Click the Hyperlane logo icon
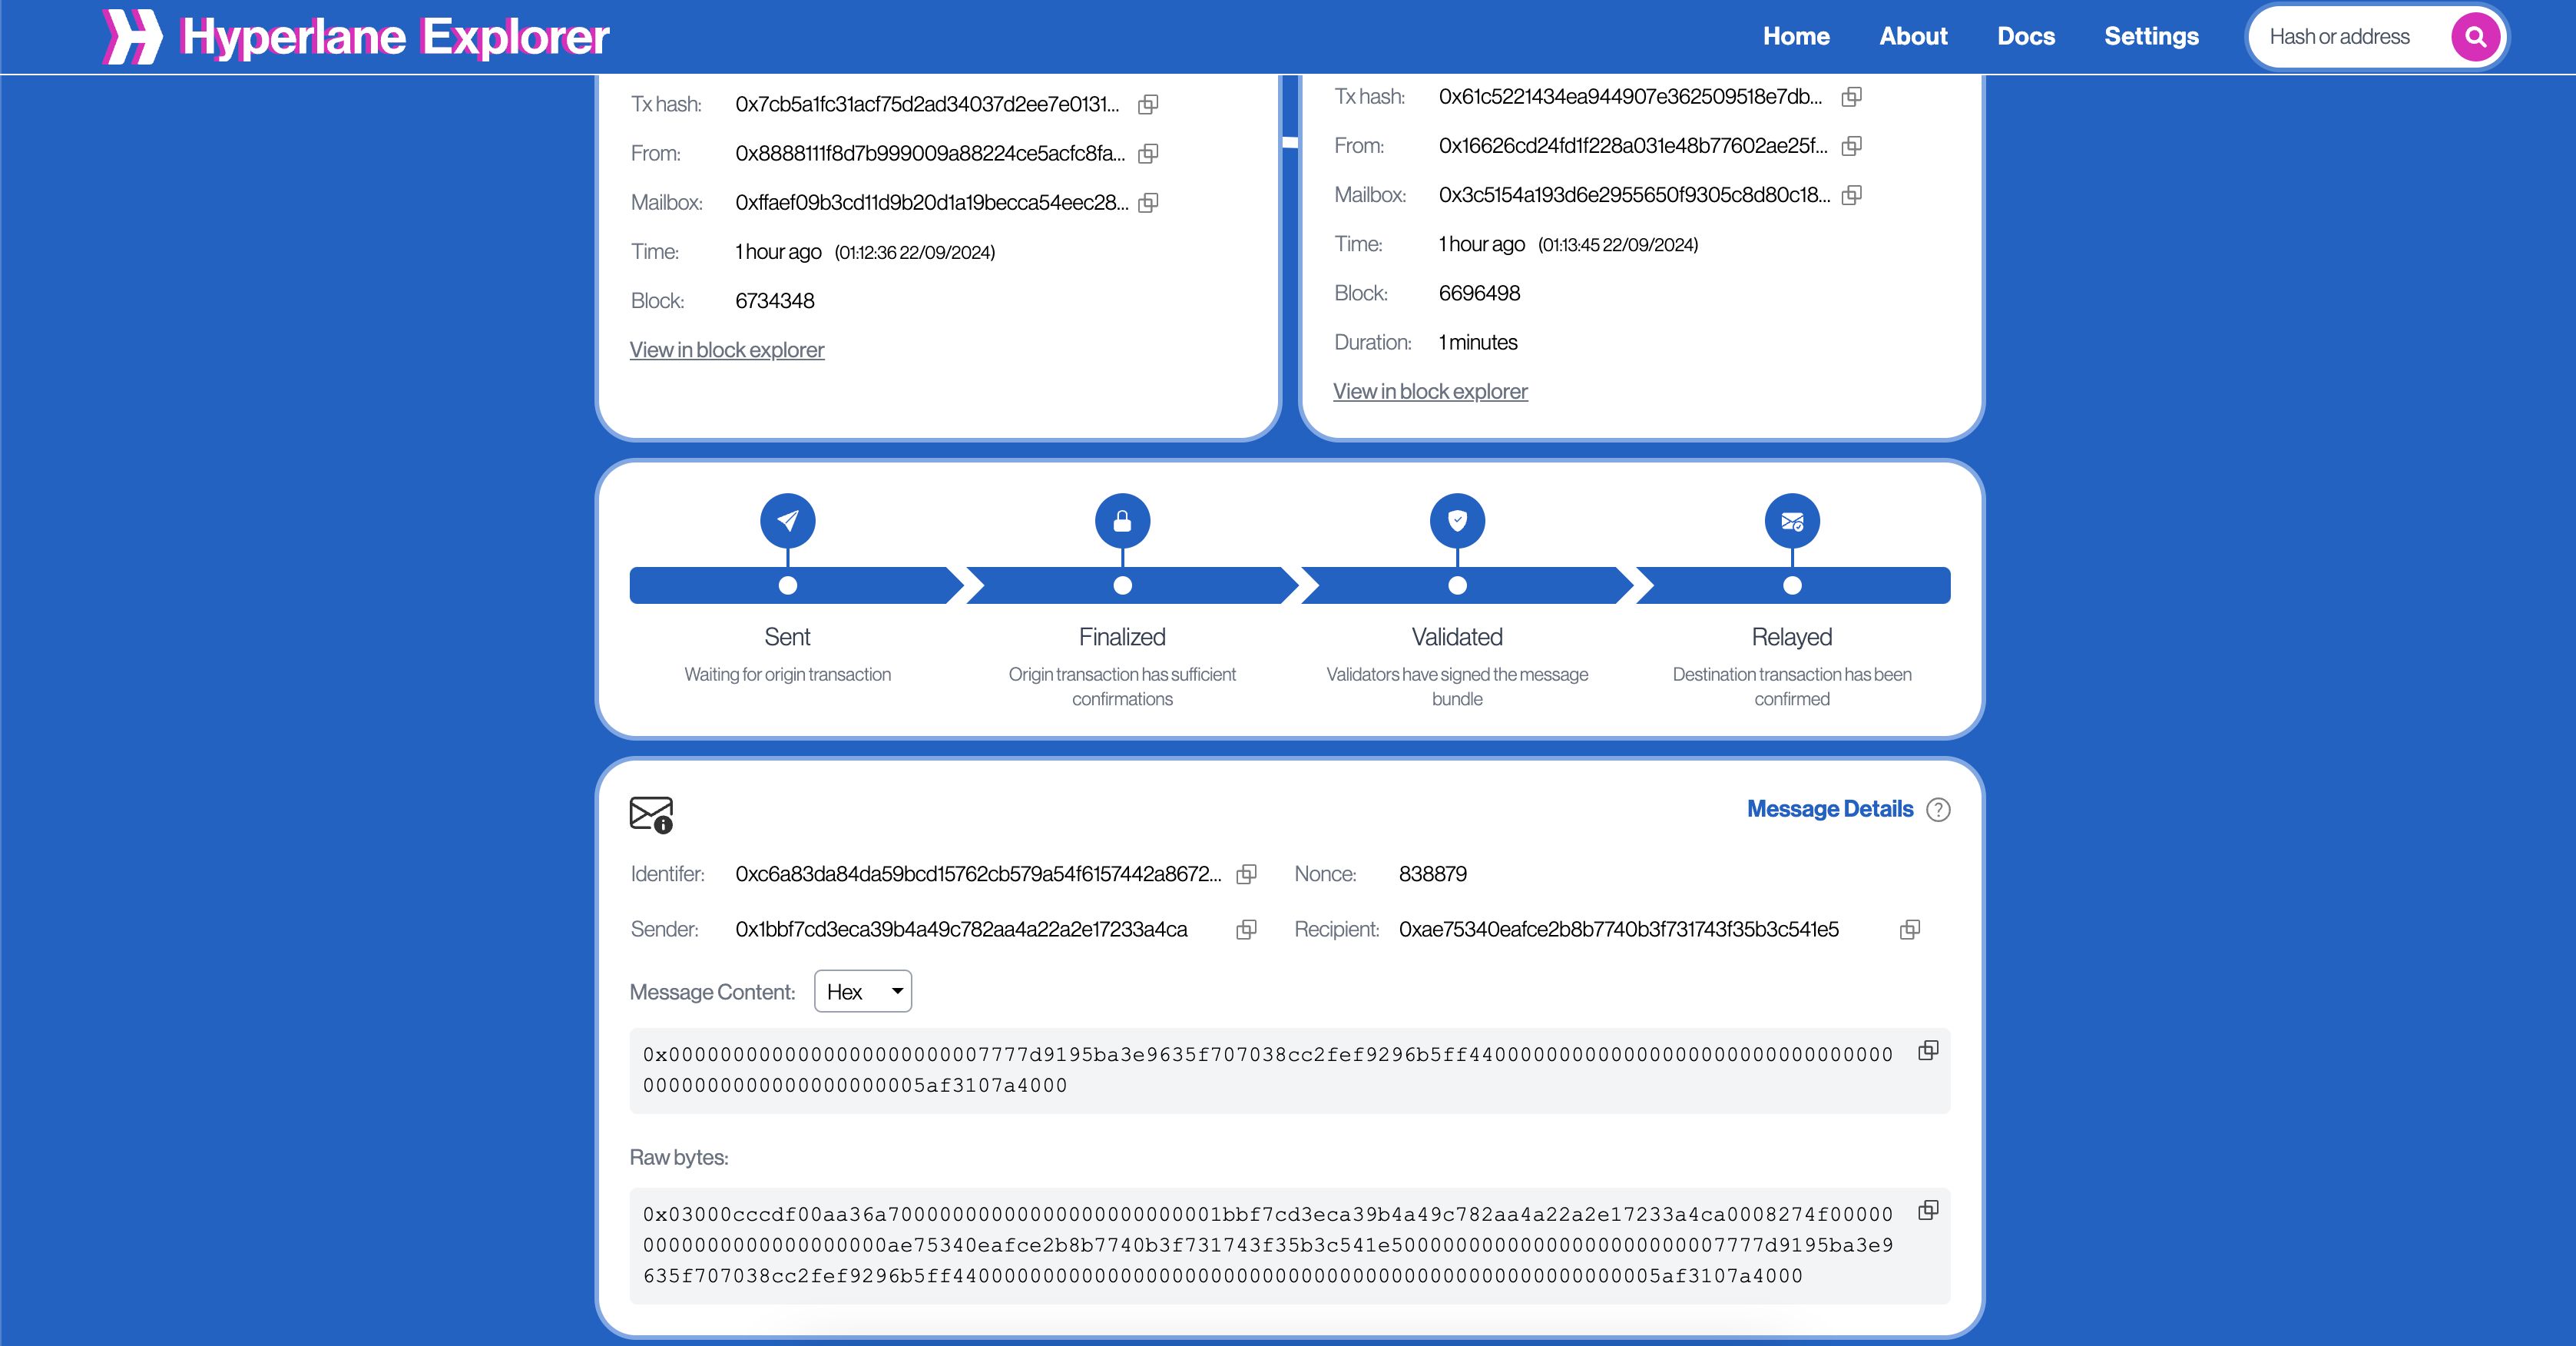Image resolution: width=2576 pixels, height=1346 pixels. [132, 37]
